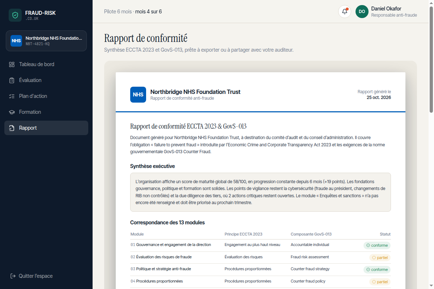Click the Rapport de conformité page title
This screenshot has width=434, height=289.
pyautogui.click(x=146, y=38)
